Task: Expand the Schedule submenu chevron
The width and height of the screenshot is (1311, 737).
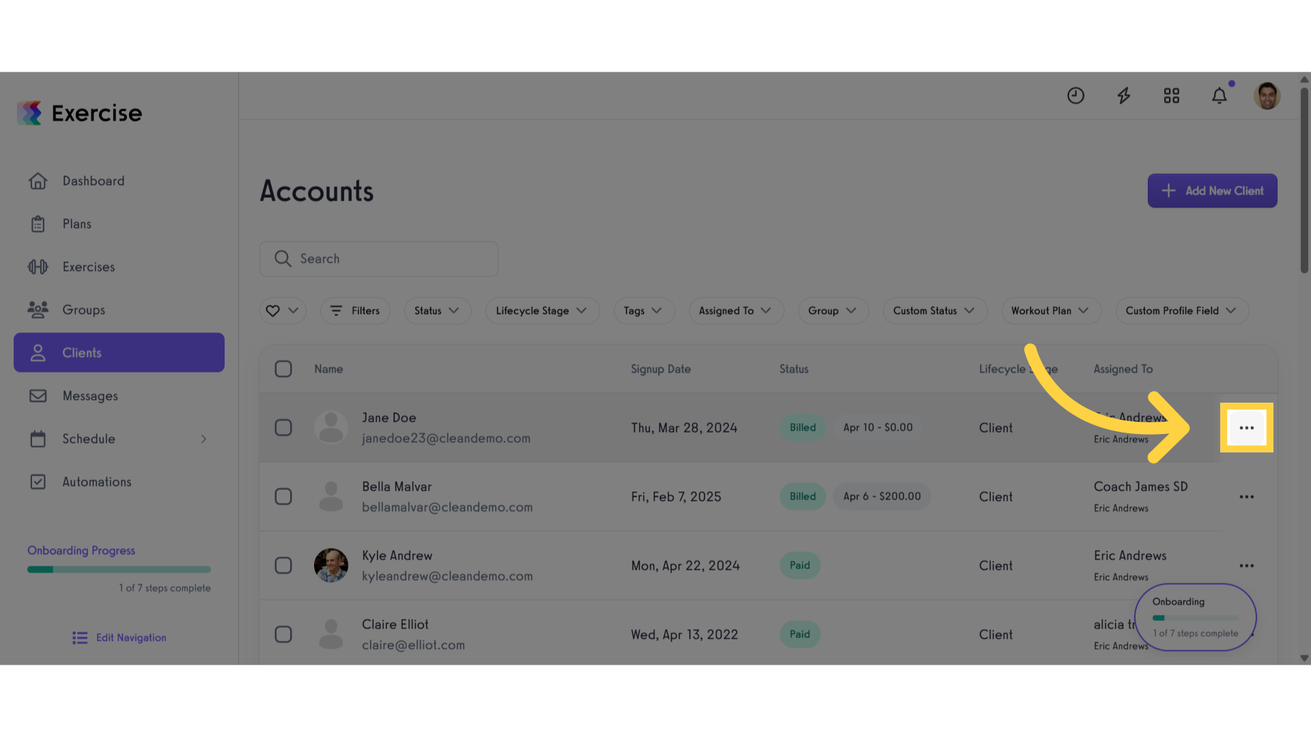Action: pos(203,439)
